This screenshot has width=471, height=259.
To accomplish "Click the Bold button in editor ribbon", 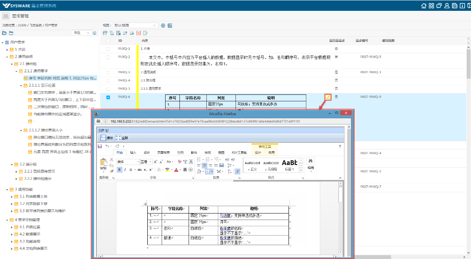I will click(119, 169).
